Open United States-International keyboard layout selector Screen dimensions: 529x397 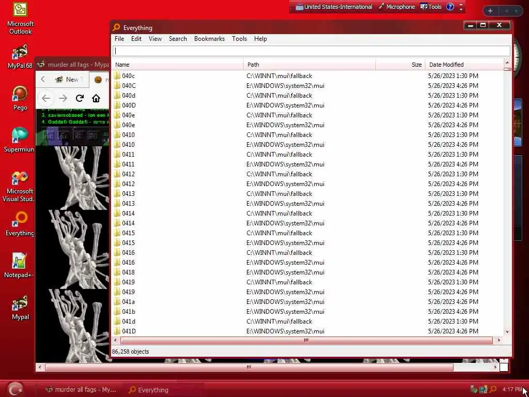pyautogui.click(x=334, y=7)
